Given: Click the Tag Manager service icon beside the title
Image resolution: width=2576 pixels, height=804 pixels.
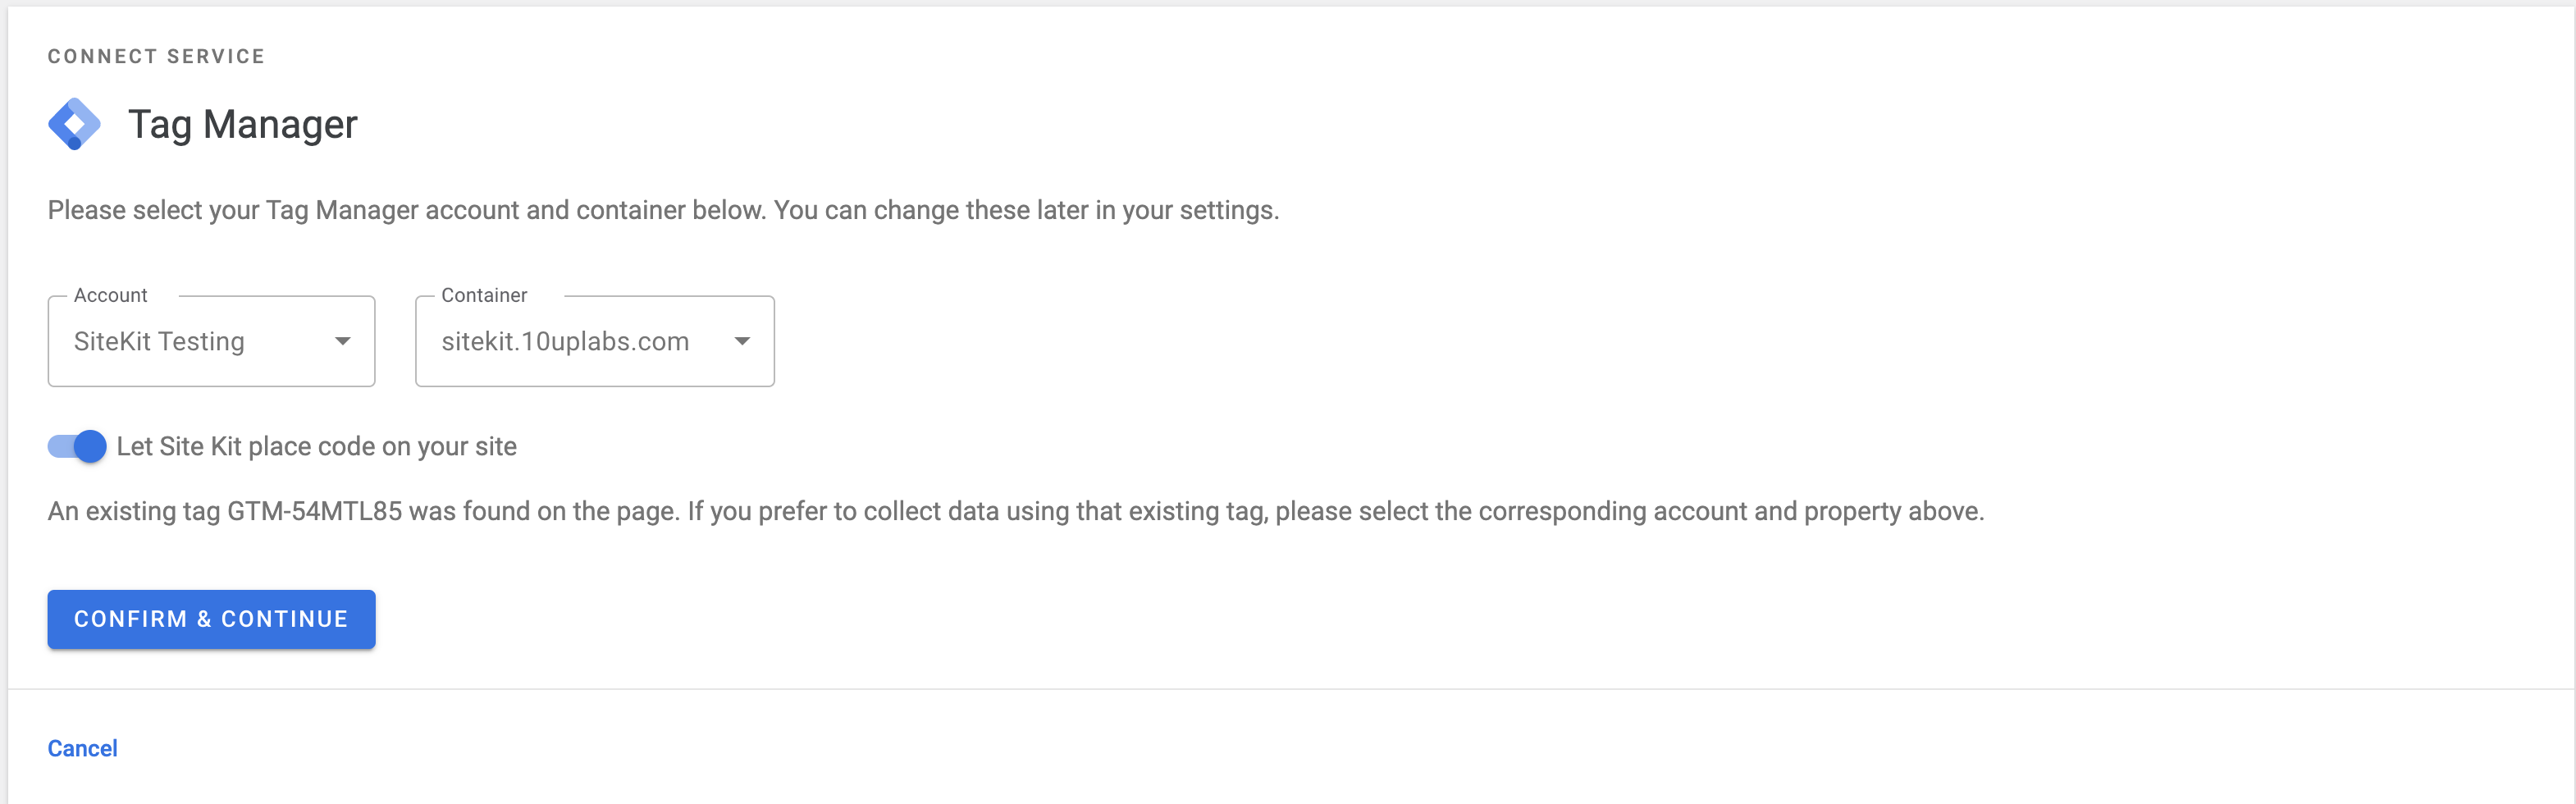Looking at the screenshot, I should point(75,122).
